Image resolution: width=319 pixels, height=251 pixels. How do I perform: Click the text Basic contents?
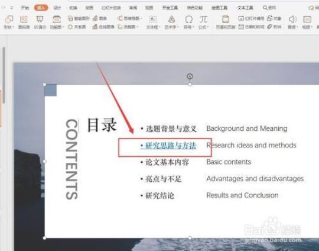(229, 162)
